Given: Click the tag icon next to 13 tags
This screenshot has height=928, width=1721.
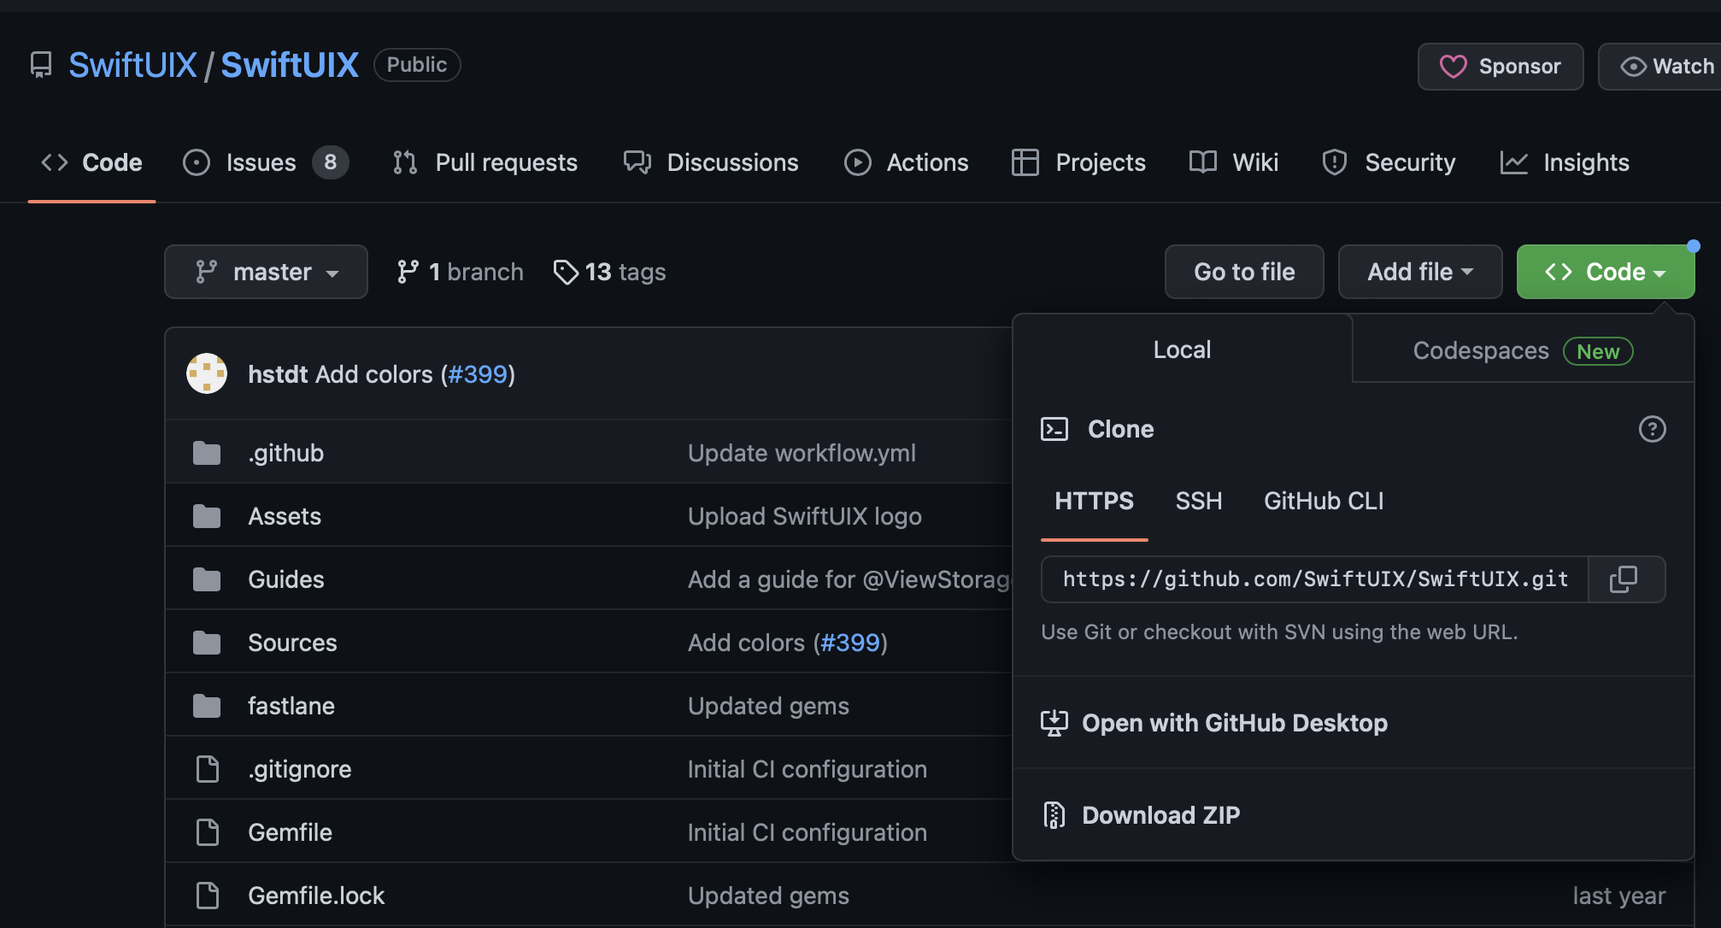Looking at the screenshot, I should tap(565, 272).
